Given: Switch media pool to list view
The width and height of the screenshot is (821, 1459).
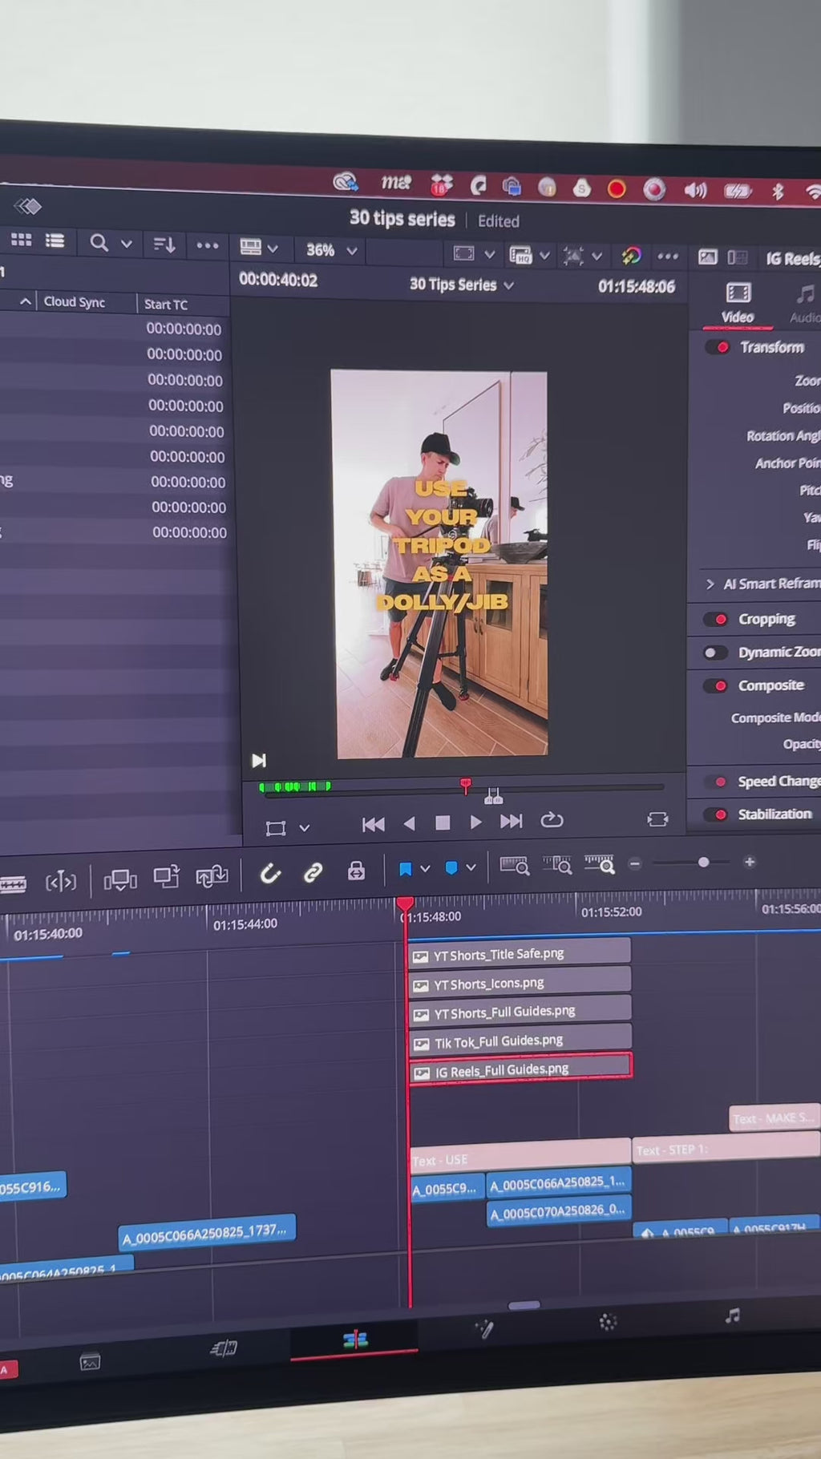Looking at the screenshot, I should click(55, 240).
